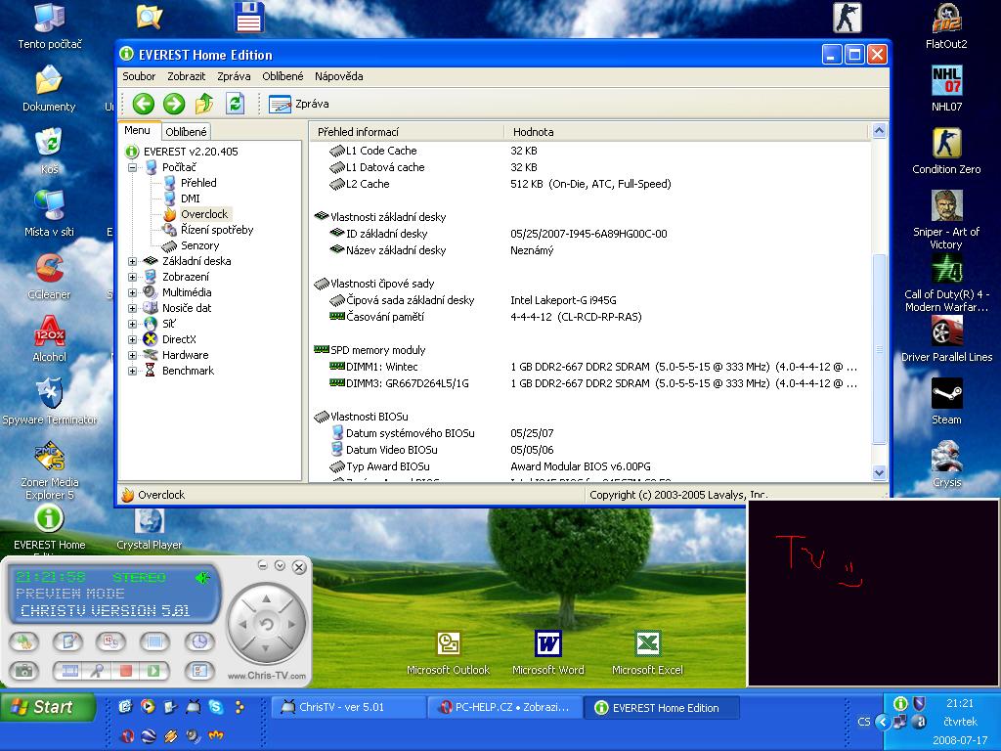The image size is (1001, 751).
Task: Click the Zpráva report button
Action: 299,104
